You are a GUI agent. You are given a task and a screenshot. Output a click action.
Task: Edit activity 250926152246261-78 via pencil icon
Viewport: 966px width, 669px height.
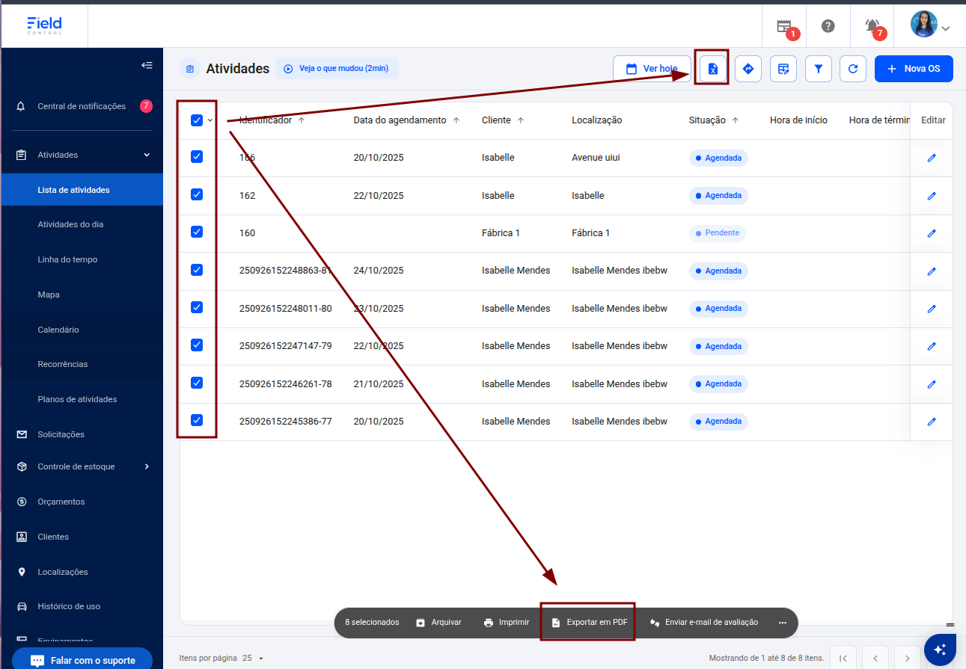click(x=932, y=384)
